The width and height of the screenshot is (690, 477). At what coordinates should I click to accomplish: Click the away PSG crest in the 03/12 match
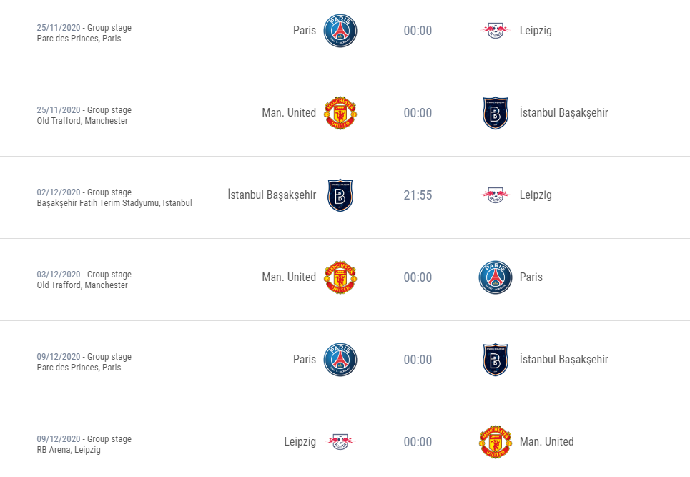point(495,277)
